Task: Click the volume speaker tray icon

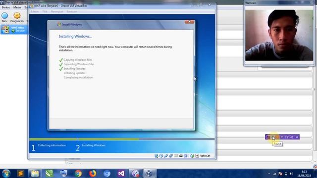Action: click(291, 174)
